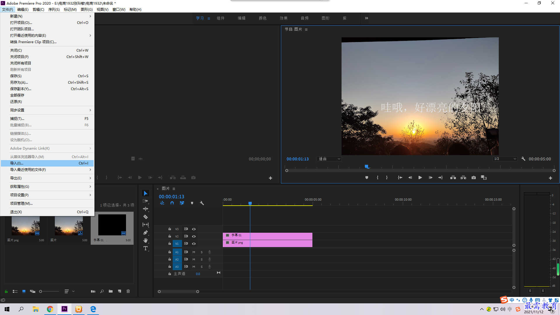Image resolution: width=560 pixels, height=315 pixels.
Task: Select the Pen tool
Action: coord(146,232)
